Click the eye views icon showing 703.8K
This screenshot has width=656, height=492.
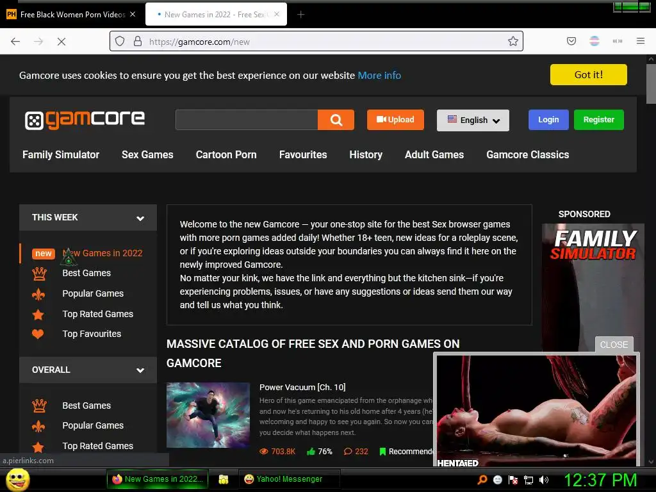[263, 452]
